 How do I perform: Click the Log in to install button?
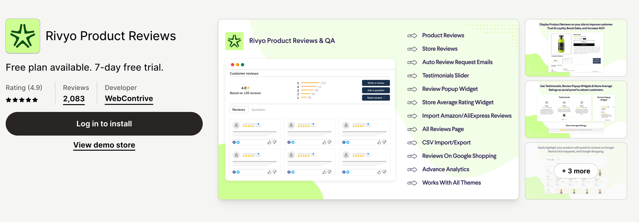tap(104, 124)
